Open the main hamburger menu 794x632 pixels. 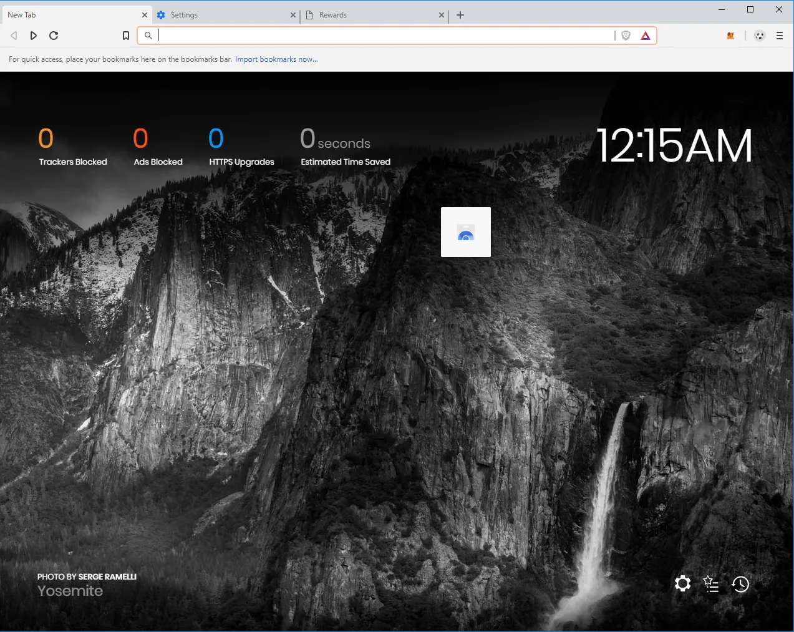point(780,36)
